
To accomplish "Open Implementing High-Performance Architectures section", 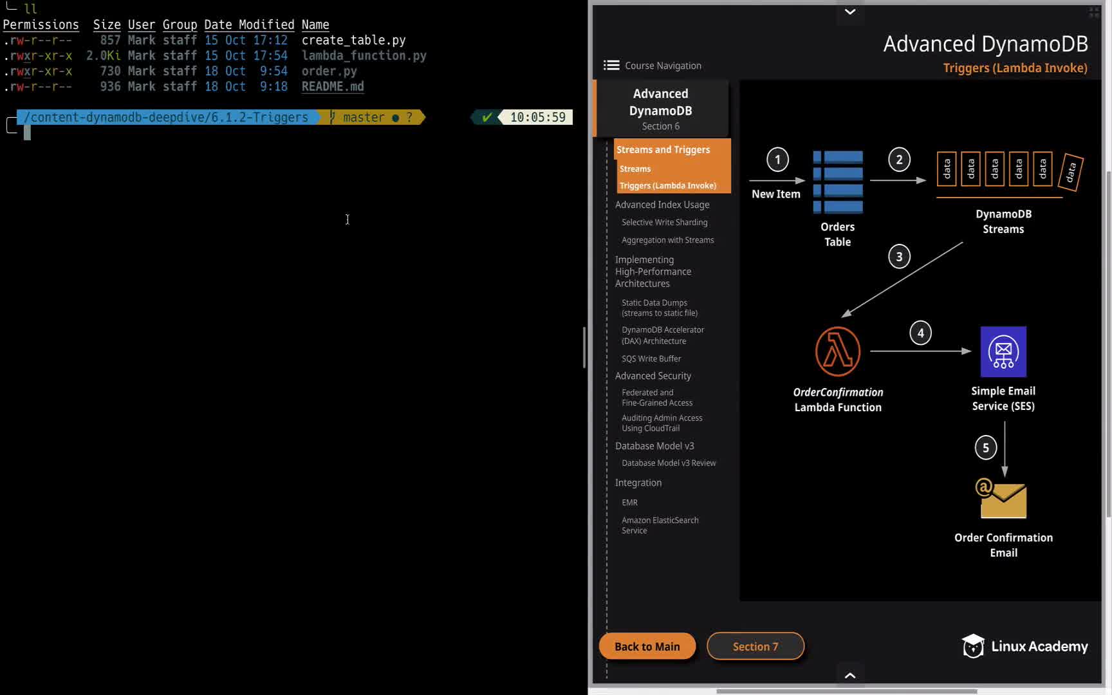I will click(x=653, y=272).
